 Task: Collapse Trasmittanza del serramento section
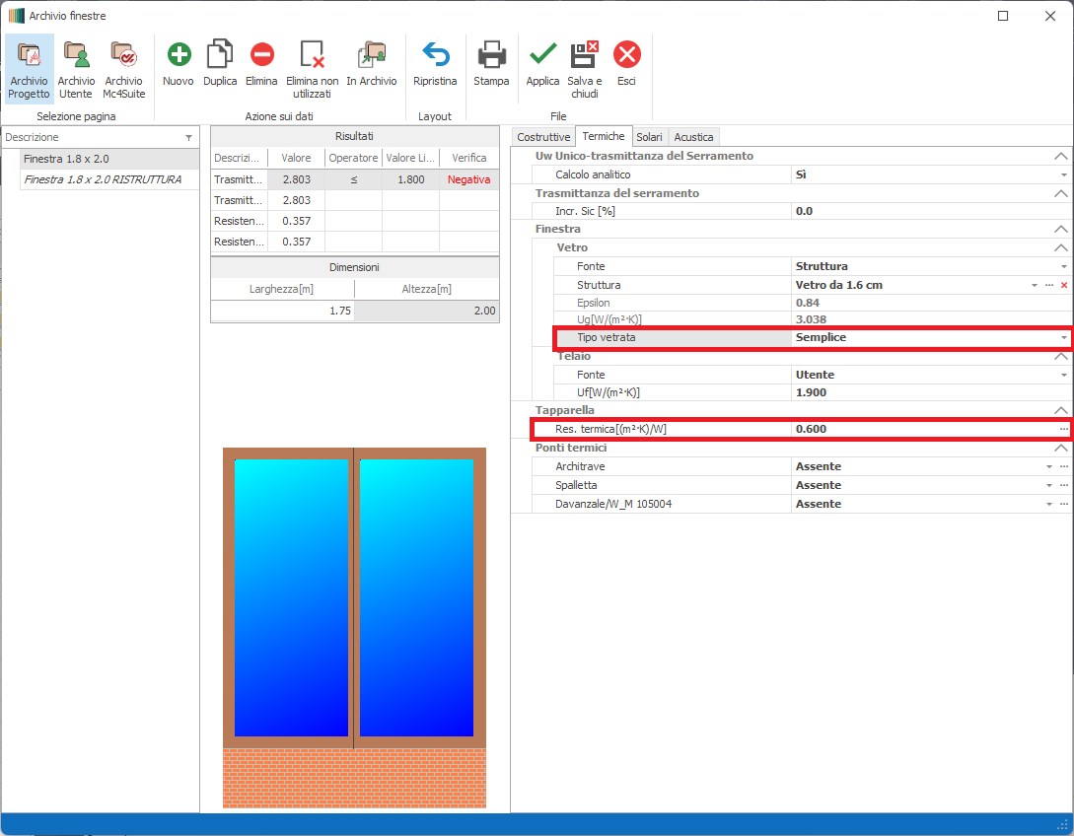(1061, 194)
